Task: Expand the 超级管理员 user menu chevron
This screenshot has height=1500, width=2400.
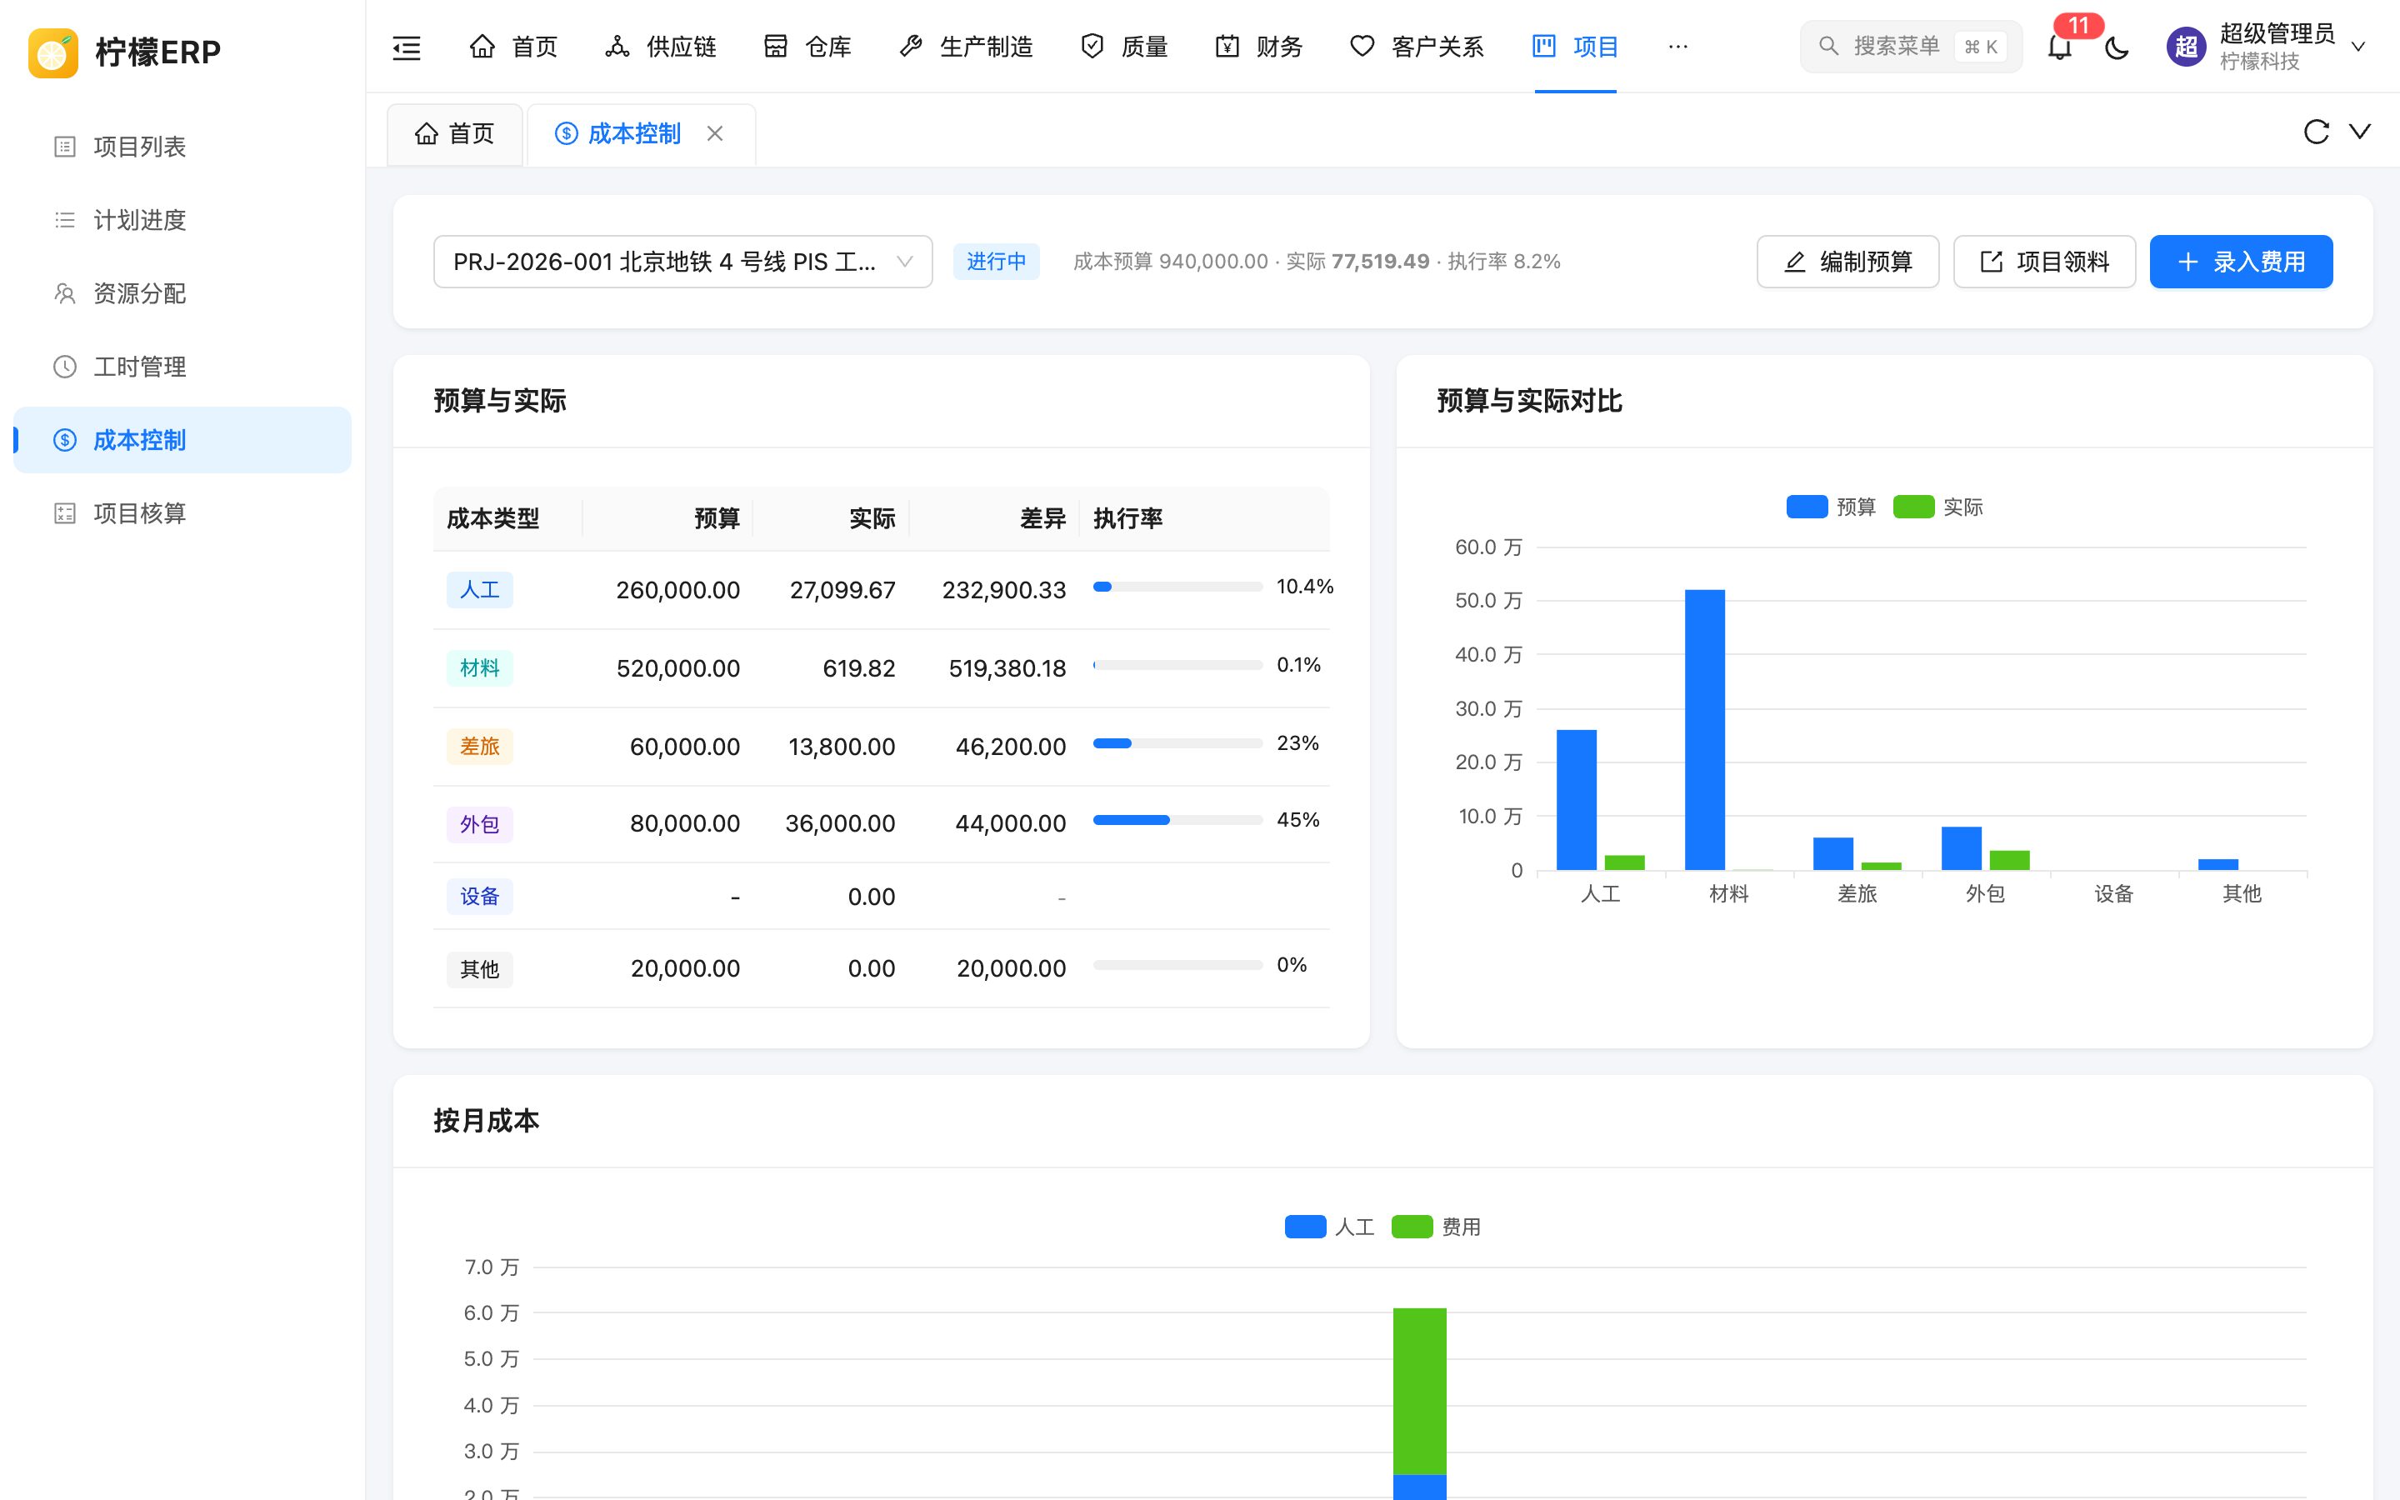Action: click(2358, 47)
